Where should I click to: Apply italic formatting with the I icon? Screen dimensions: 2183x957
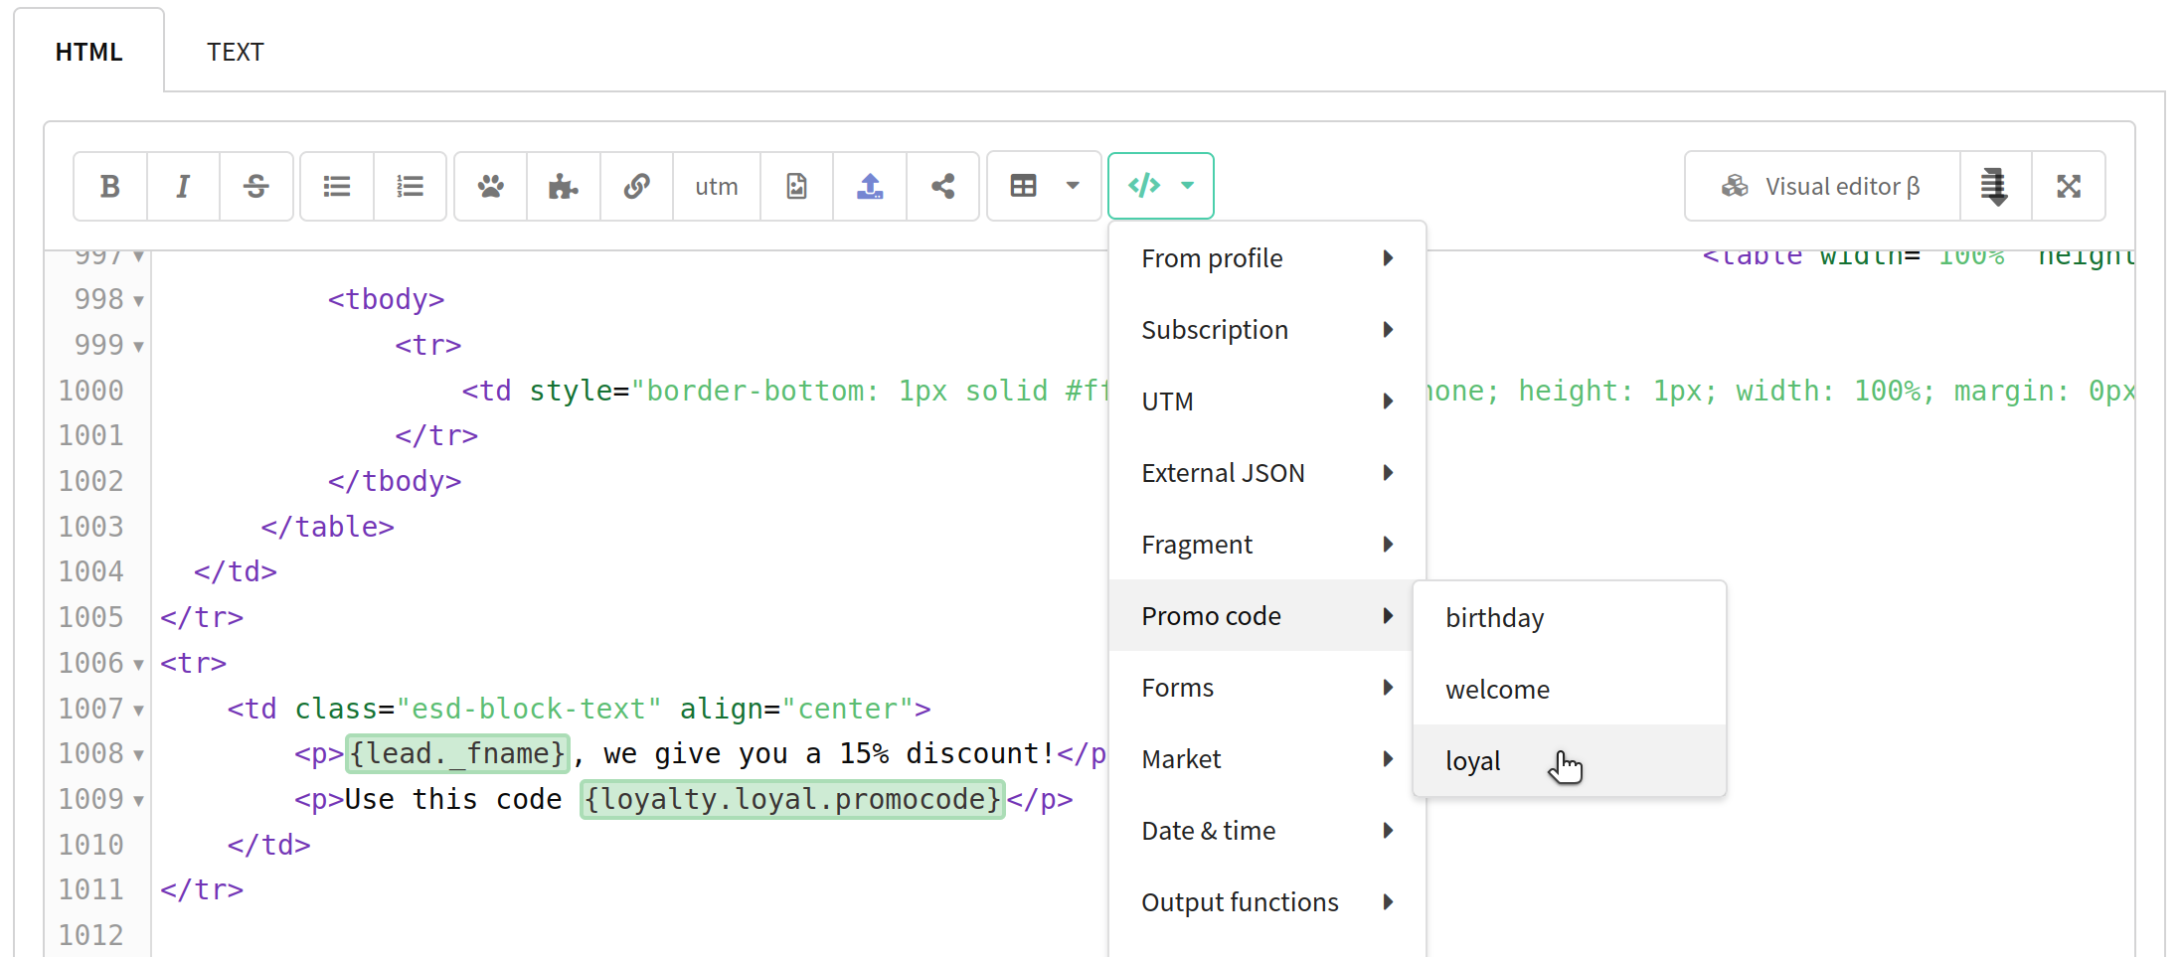pyautogui.click(x=183, y=186)
